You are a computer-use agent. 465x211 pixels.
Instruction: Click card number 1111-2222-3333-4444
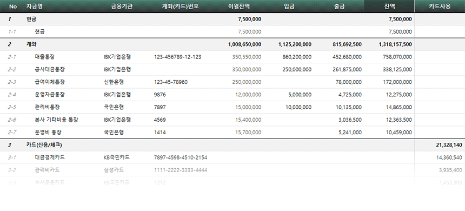click(x=181, y=170)
